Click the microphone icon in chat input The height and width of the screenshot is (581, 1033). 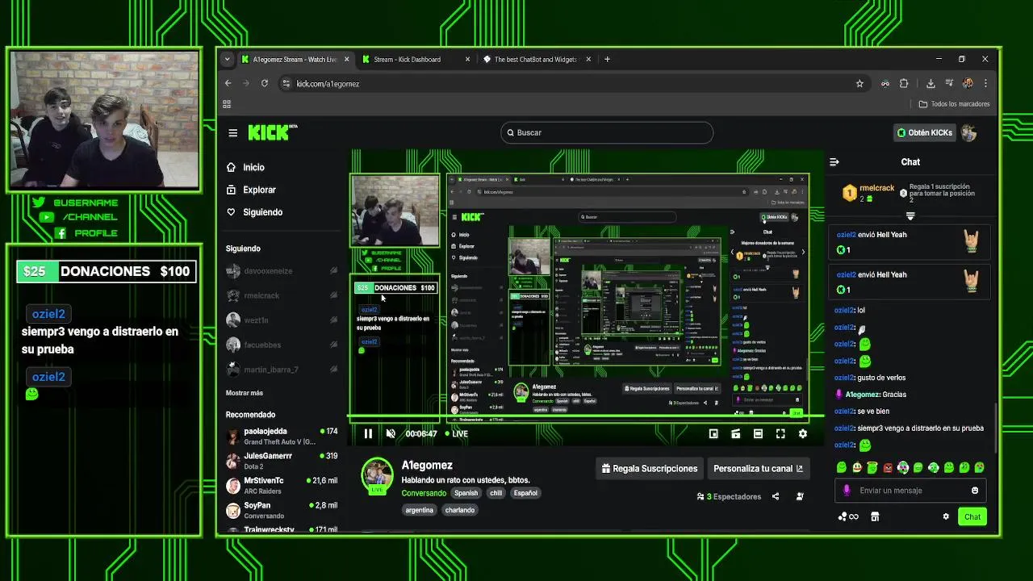[x=847, y=491]
